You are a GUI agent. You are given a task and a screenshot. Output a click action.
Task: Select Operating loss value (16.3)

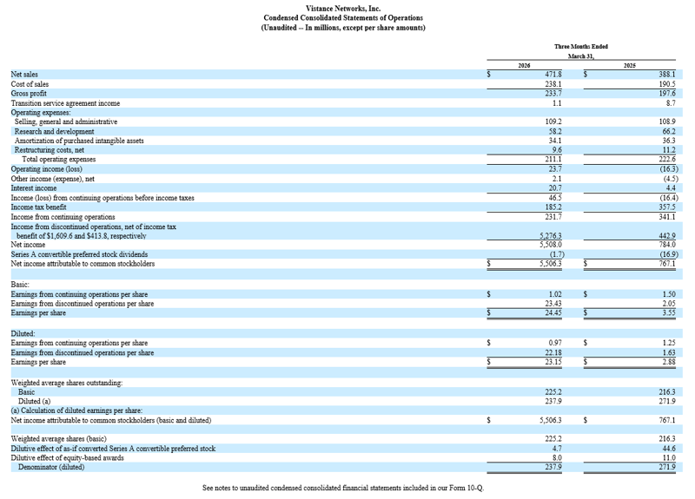[668, 169]
